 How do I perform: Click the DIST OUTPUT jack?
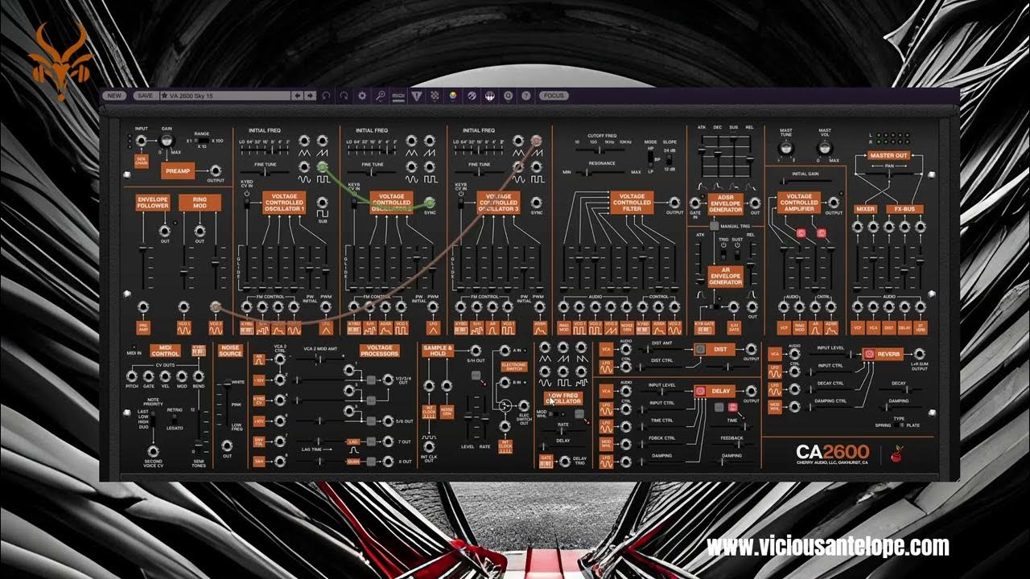752,349
